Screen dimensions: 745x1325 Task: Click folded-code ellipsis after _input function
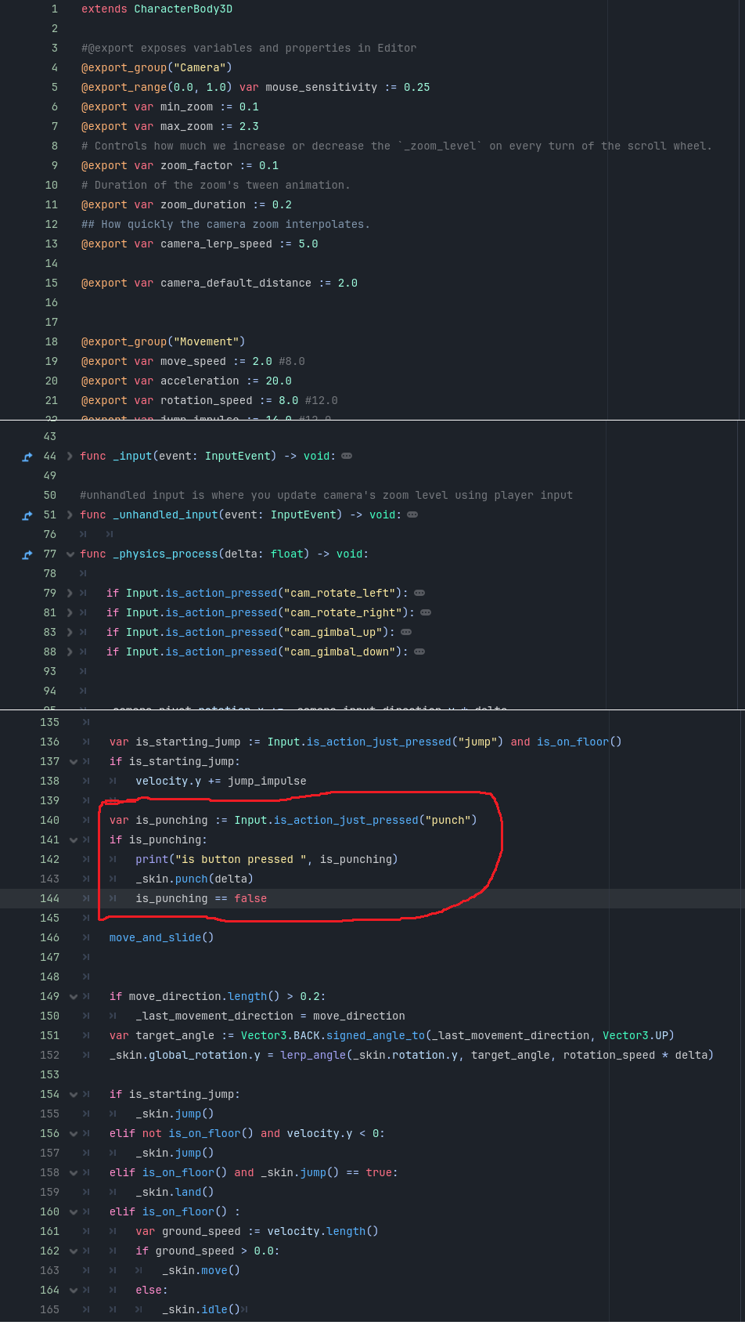tap(347, 456)
